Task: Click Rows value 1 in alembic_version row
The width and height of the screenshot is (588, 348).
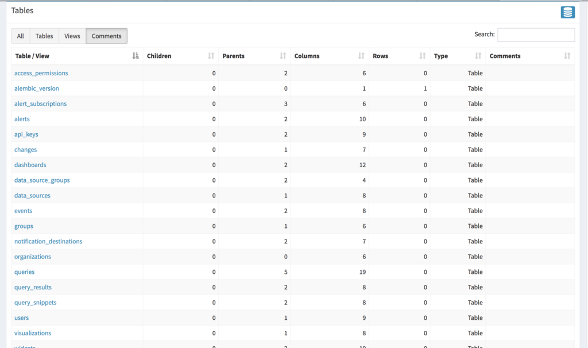Action: coord(425,88)
